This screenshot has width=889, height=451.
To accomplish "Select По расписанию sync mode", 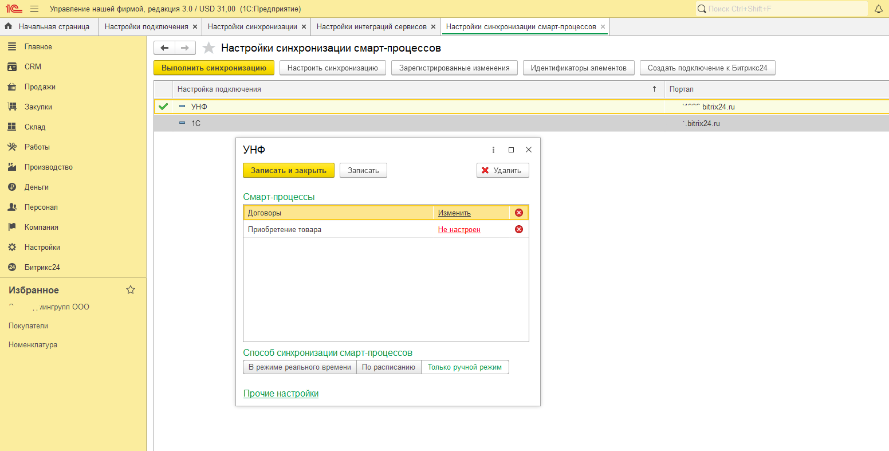I will (x=388, y=367).
